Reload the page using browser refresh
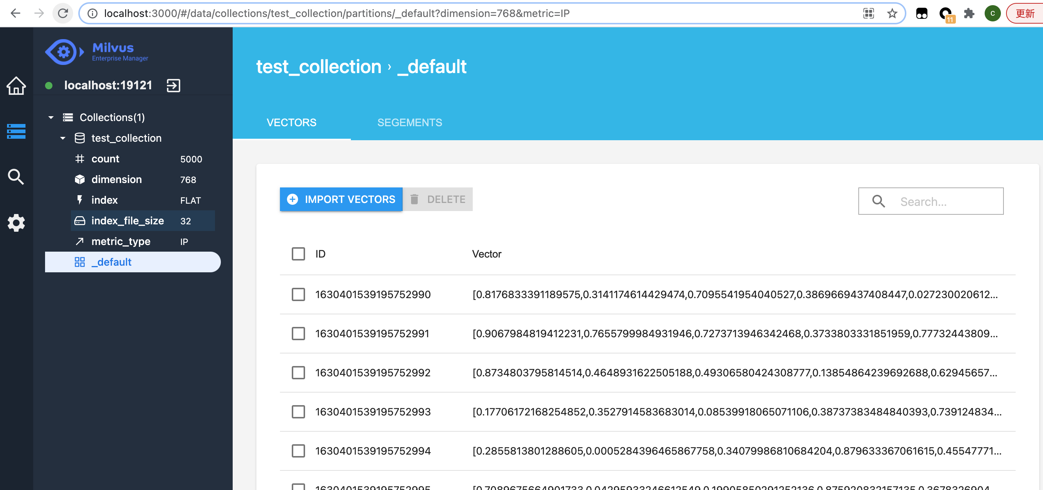The height and width of the screenshot is (490, 1043). coord(63,13)
